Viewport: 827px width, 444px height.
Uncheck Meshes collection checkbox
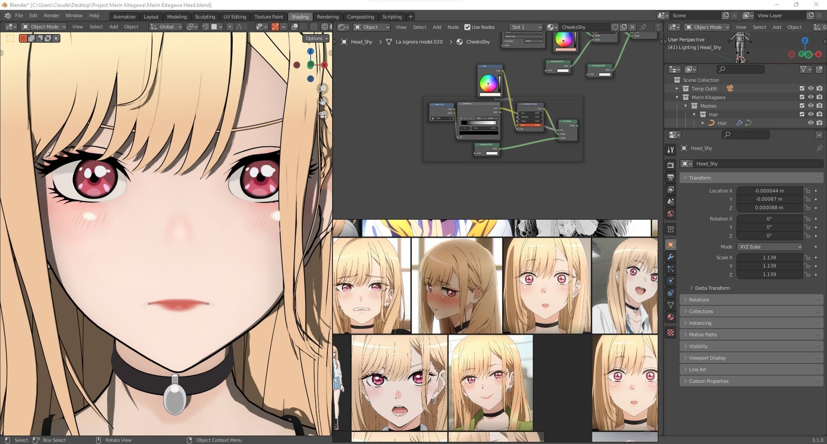tap(802, 106)
